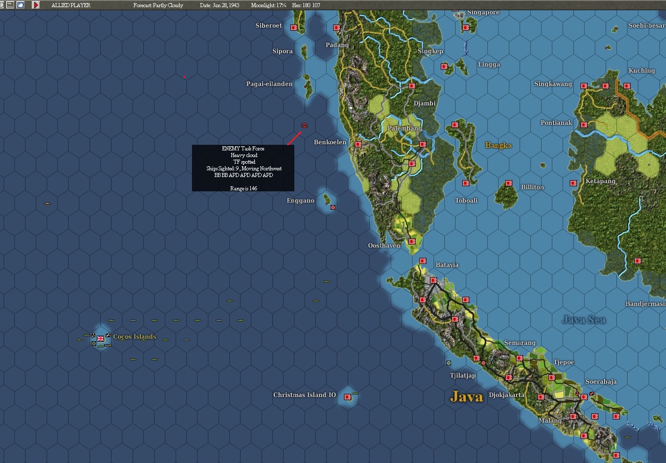
Task: Click the Range is 146 line in tooltip
Action: 243,188
